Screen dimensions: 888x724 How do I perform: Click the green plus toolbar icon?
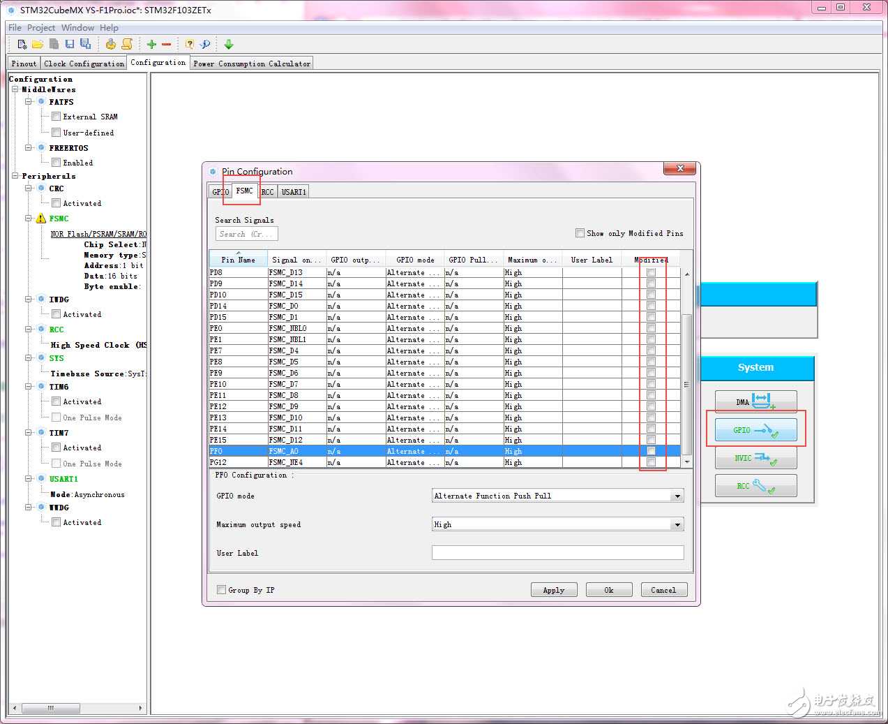tap(151, 44)
